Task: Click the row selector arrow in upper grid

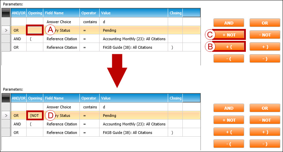Action: [5, 30]
